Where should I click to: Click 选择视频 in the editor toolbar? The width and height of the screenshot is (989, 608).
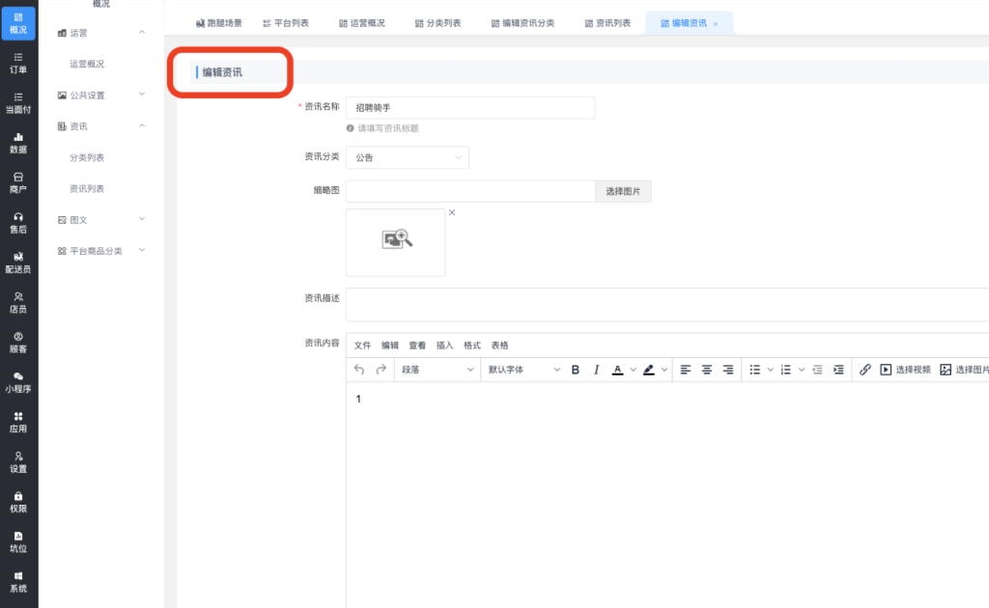point(905,370)
